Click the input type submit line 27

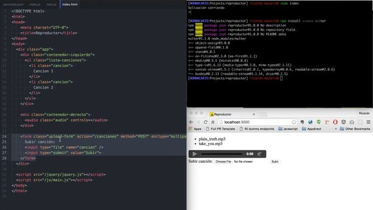pos(63,153)
